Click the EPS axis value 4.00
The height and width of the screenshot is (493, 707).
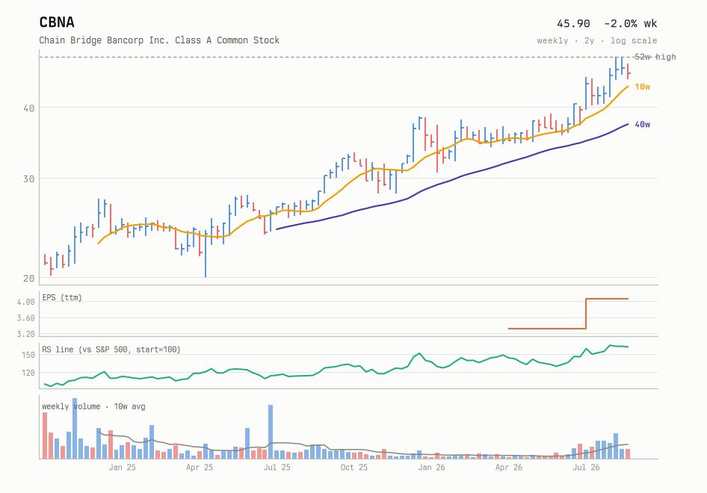pos(26,302)
